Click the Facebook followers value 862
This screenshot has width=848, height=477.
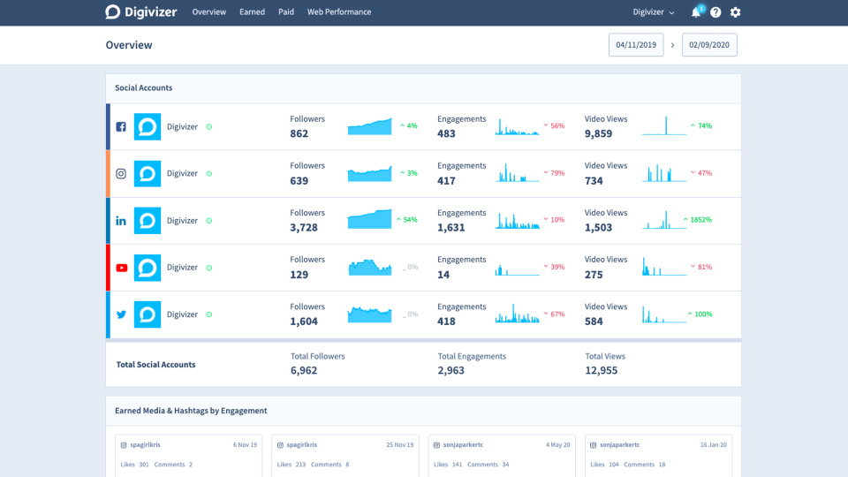(299, 133)
